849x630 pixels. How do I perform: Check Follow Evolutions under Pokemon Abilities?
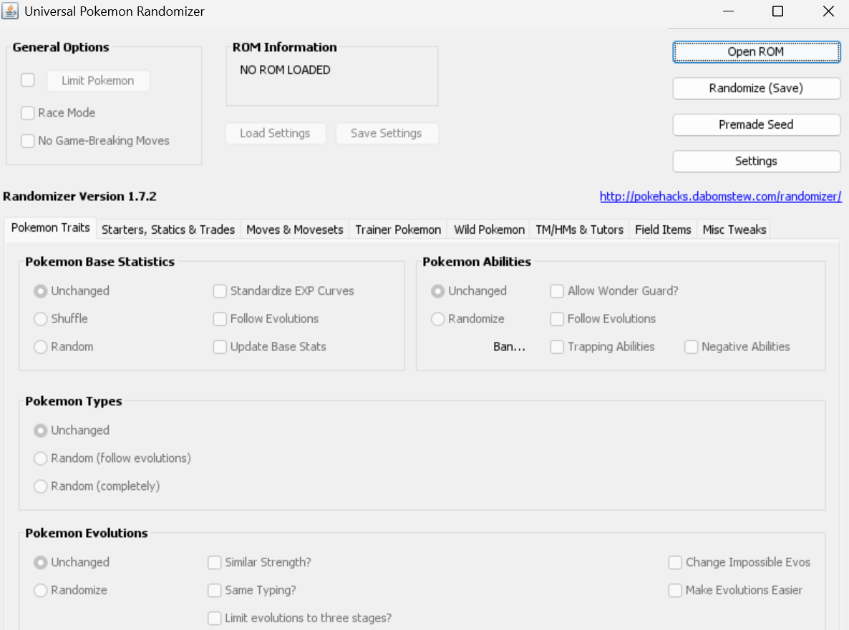click(557, 319)
